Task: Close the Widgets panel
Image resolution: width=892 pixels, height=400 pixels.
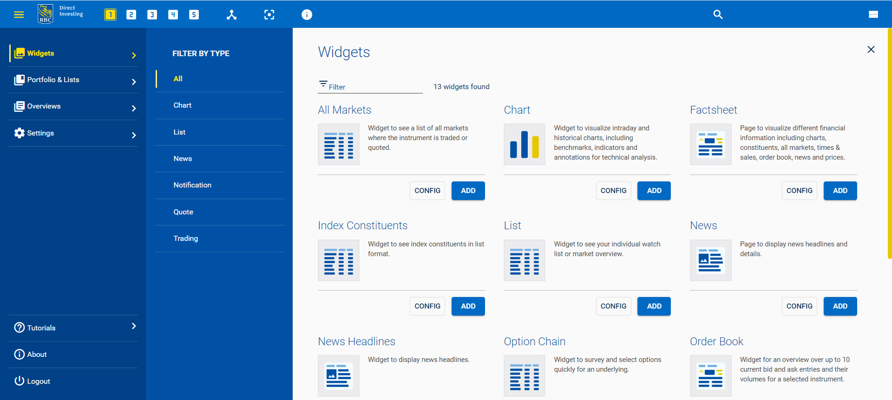Action: pos(871,50)
